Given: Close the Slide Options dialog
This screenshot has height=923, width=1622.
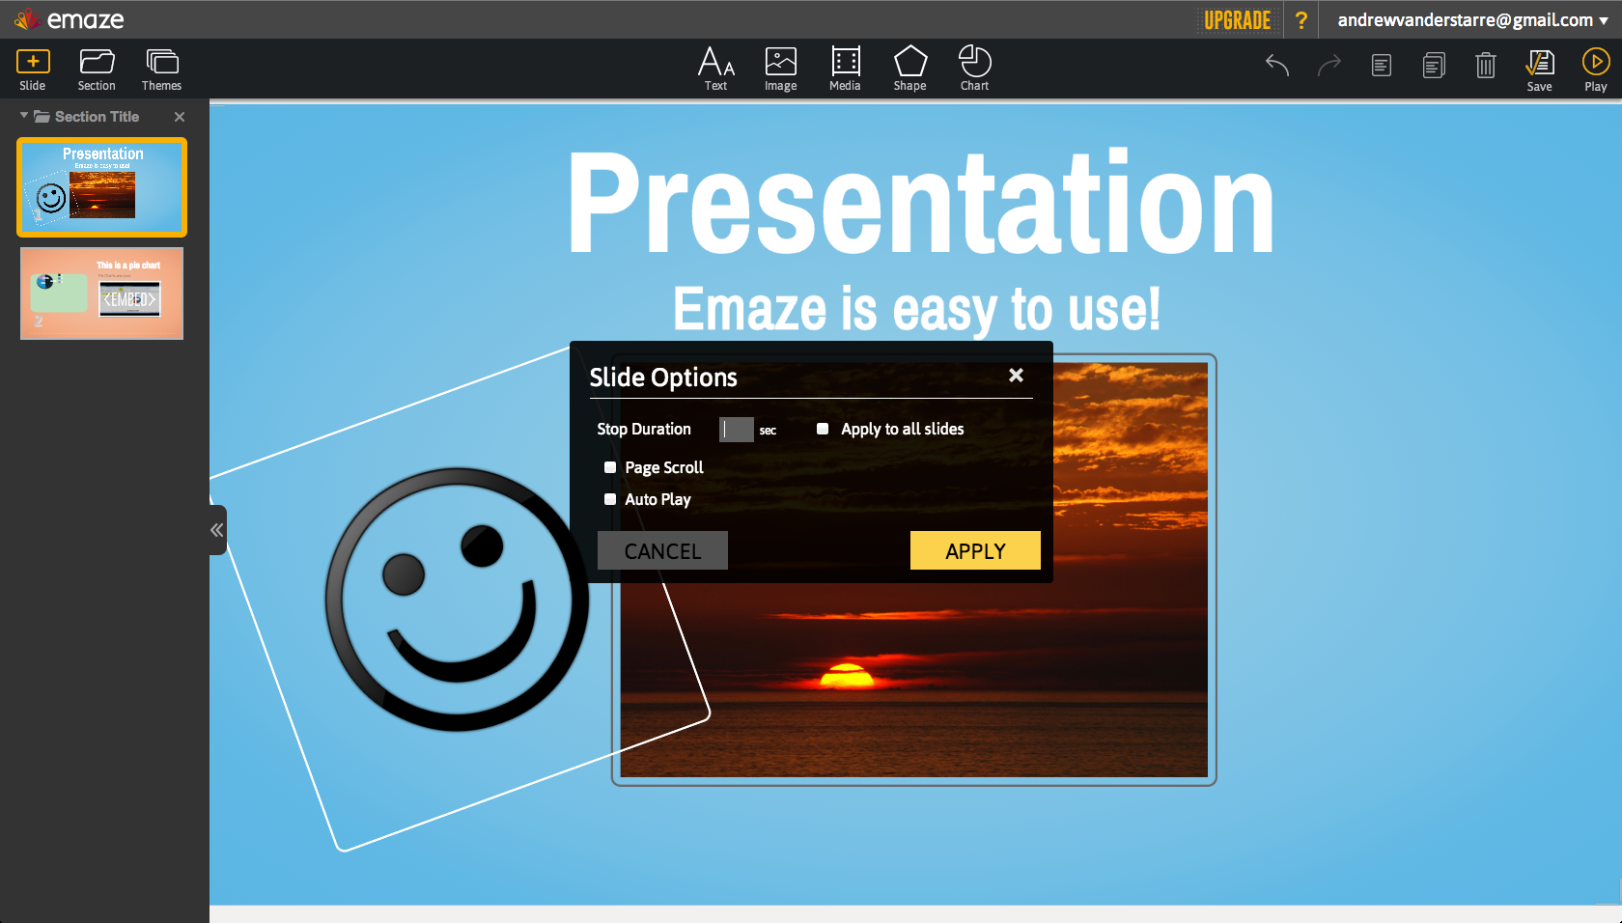Looking at the screenshot, I should 1016,376.
